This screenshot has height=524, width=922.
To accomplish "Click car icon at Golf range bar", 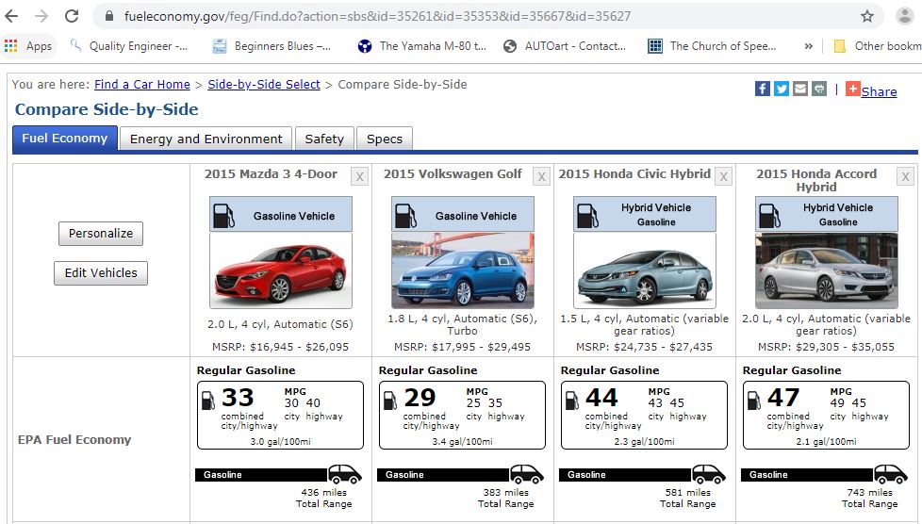I will [x=527, y=474].
